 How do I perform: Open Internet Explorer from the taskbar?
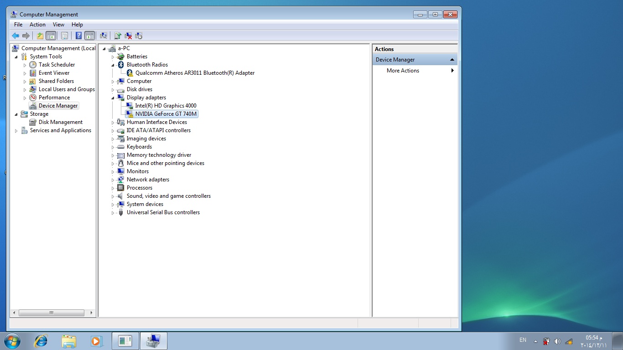coord(41,340)
